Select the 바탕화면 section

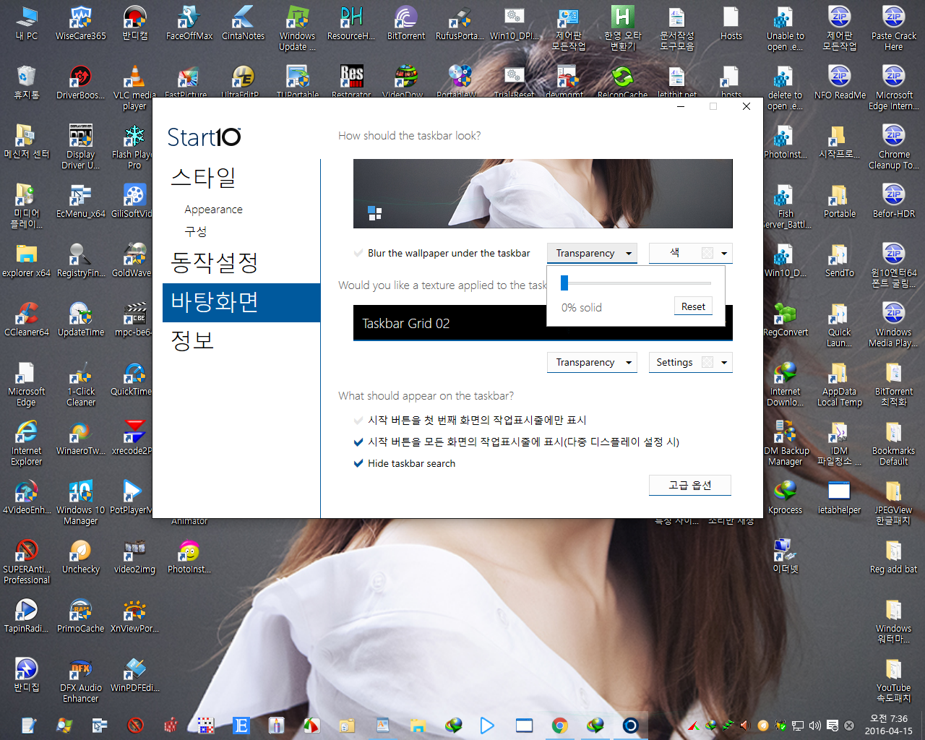(241, 302)
